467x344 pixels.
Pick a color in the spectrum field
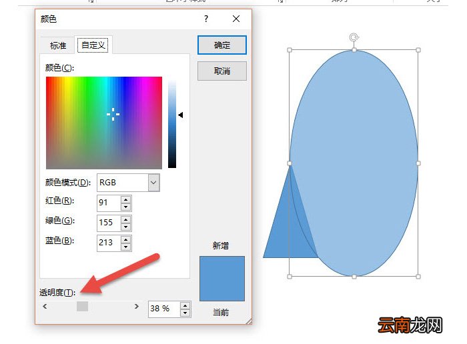pyautogui.click(x=104, y=123)
